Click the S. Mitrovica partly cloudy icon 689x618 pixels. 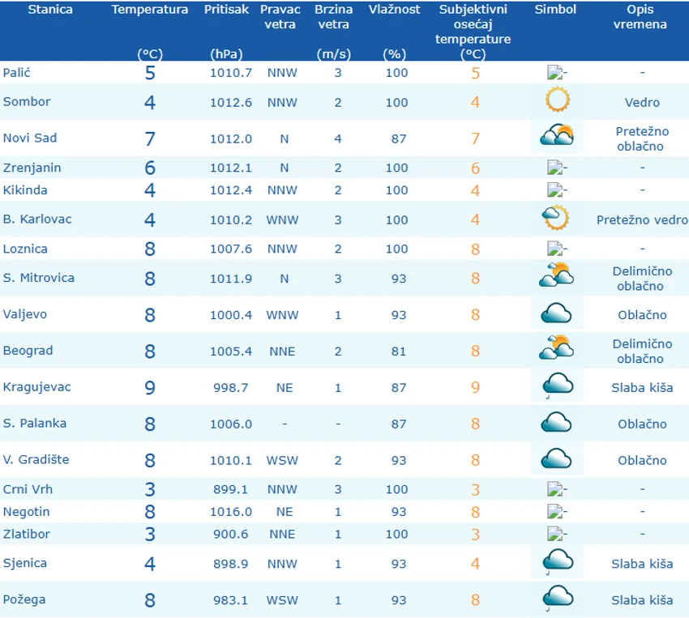point(557,276)
